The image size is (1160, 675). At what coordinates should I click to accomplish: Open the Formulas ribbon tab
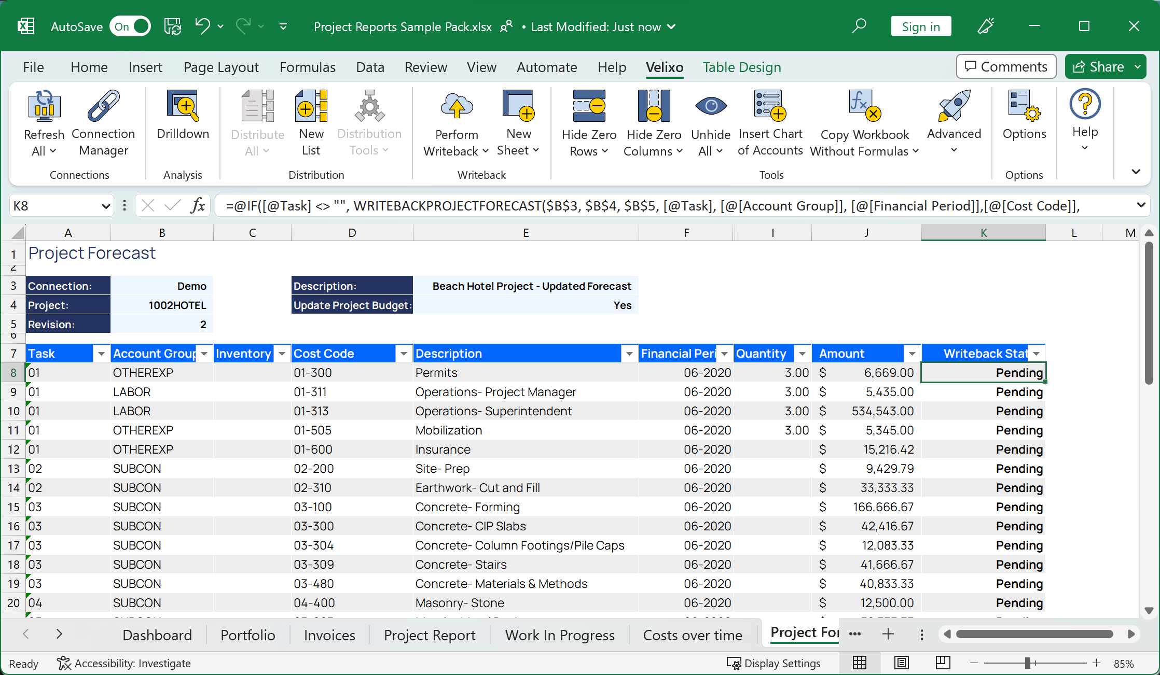click(x=307, y=67)
